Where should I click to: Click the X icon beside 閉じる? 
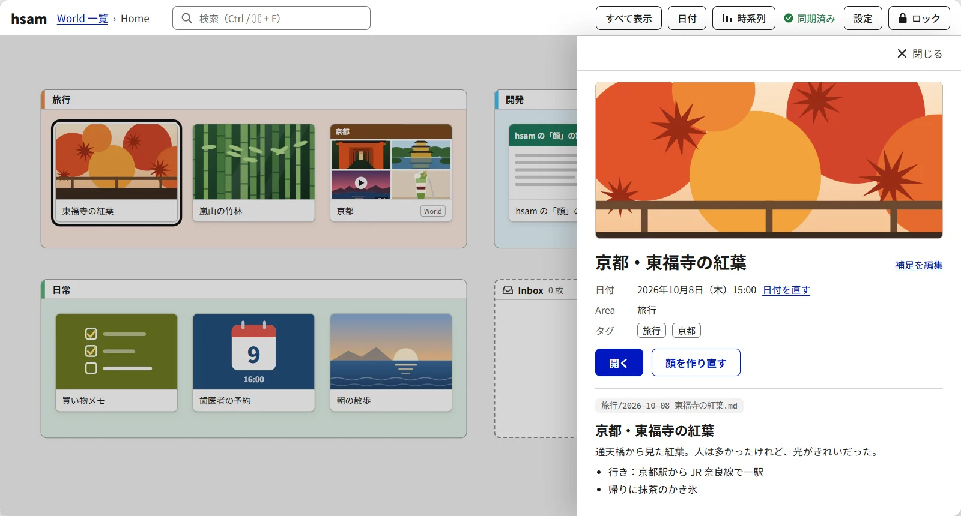(902, 53)
